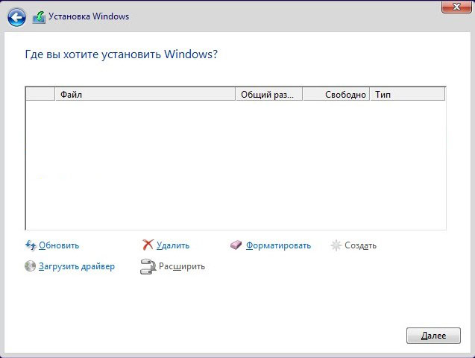The height and width of the screenshot is (358, 475).
Task: Click the Общий раз... column header
Action: point(268,95)
